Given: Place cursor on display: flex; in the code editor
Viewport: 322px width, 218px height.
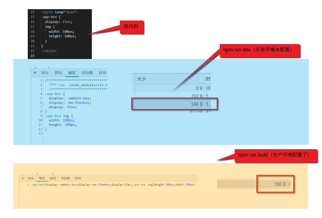Looking at the screenshot, I should (59, 22).
